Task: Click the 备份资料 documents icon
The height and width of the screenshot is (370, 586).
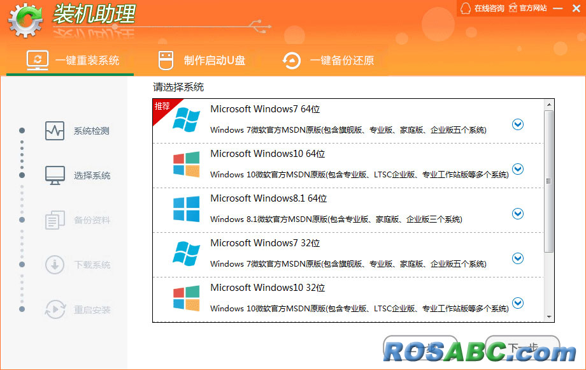Action: tap(55, 220)
